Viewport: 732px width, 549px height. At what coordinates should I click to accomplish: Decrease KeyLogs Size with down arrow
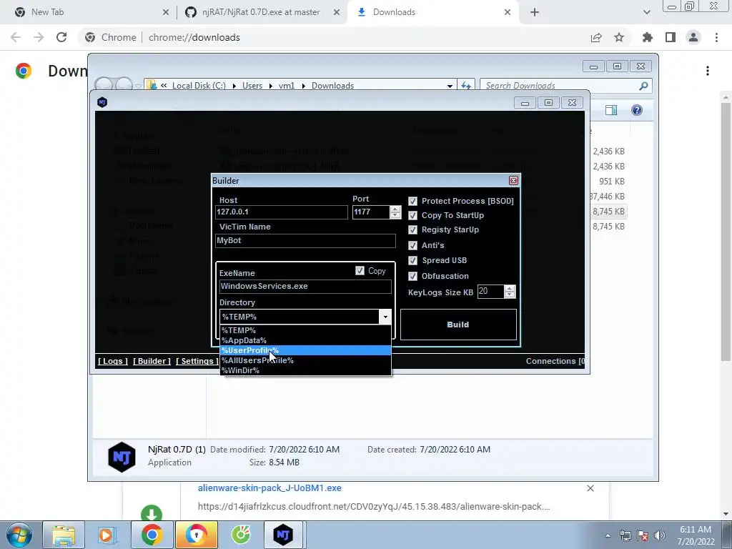pyautogui.click(x=510, y=295)
